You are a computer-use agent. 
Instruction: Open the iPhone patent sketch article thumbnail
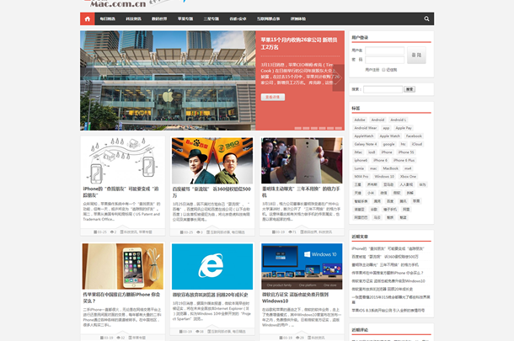[122, 161]
